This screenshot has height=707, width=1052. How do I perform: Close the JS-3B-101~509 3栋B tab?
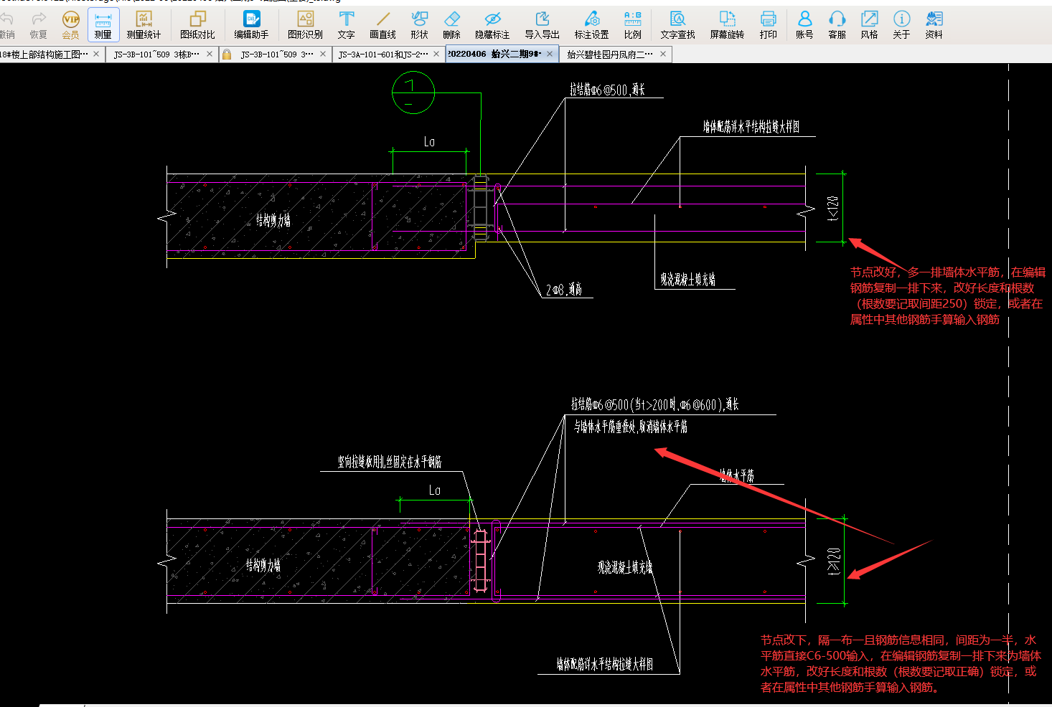[210, 54]
